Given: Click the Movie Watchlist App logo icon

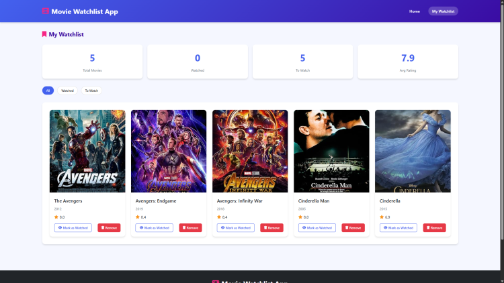Looking at the screenshot, I should tap(46, 11).
